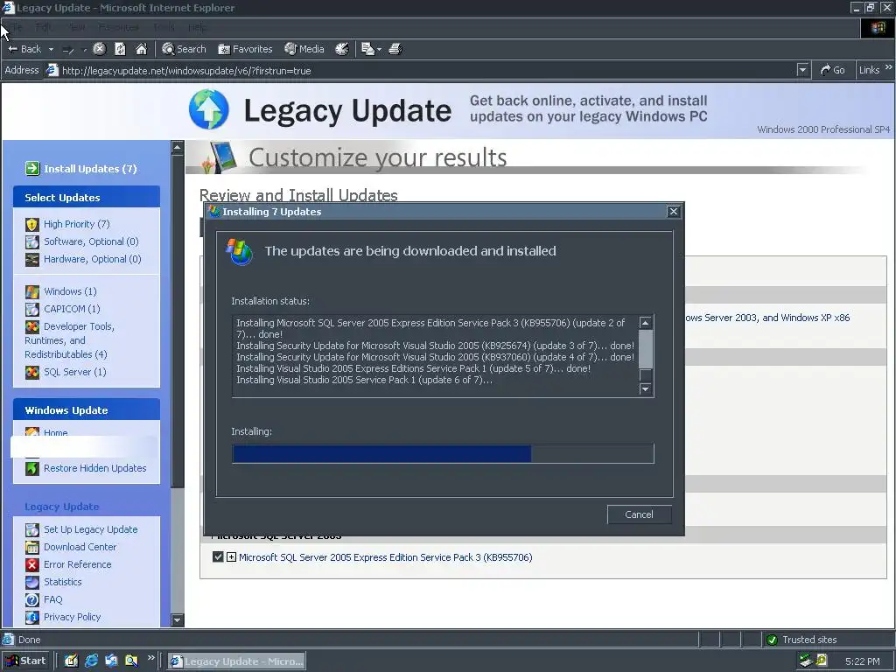Select Software, Optional (0)
This screenshot has width=896, height=672.
[x=91, y=241]
